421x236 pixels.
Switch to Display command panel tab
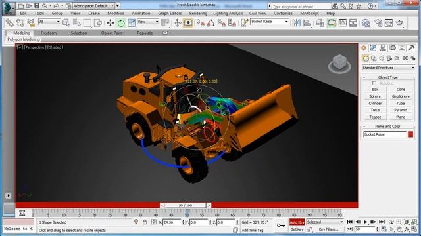tap(402, 48)
